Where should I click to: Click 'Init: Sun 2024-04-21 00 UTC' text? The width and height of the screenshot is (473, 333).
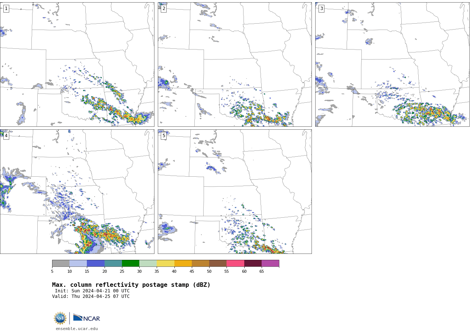pyautogui.click(x=92, y=291)
